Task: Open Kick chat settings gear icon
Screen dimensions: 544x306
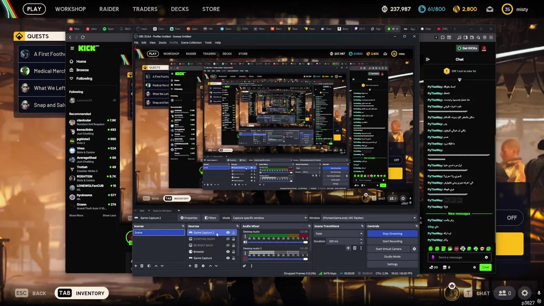Action: (474, 267)
